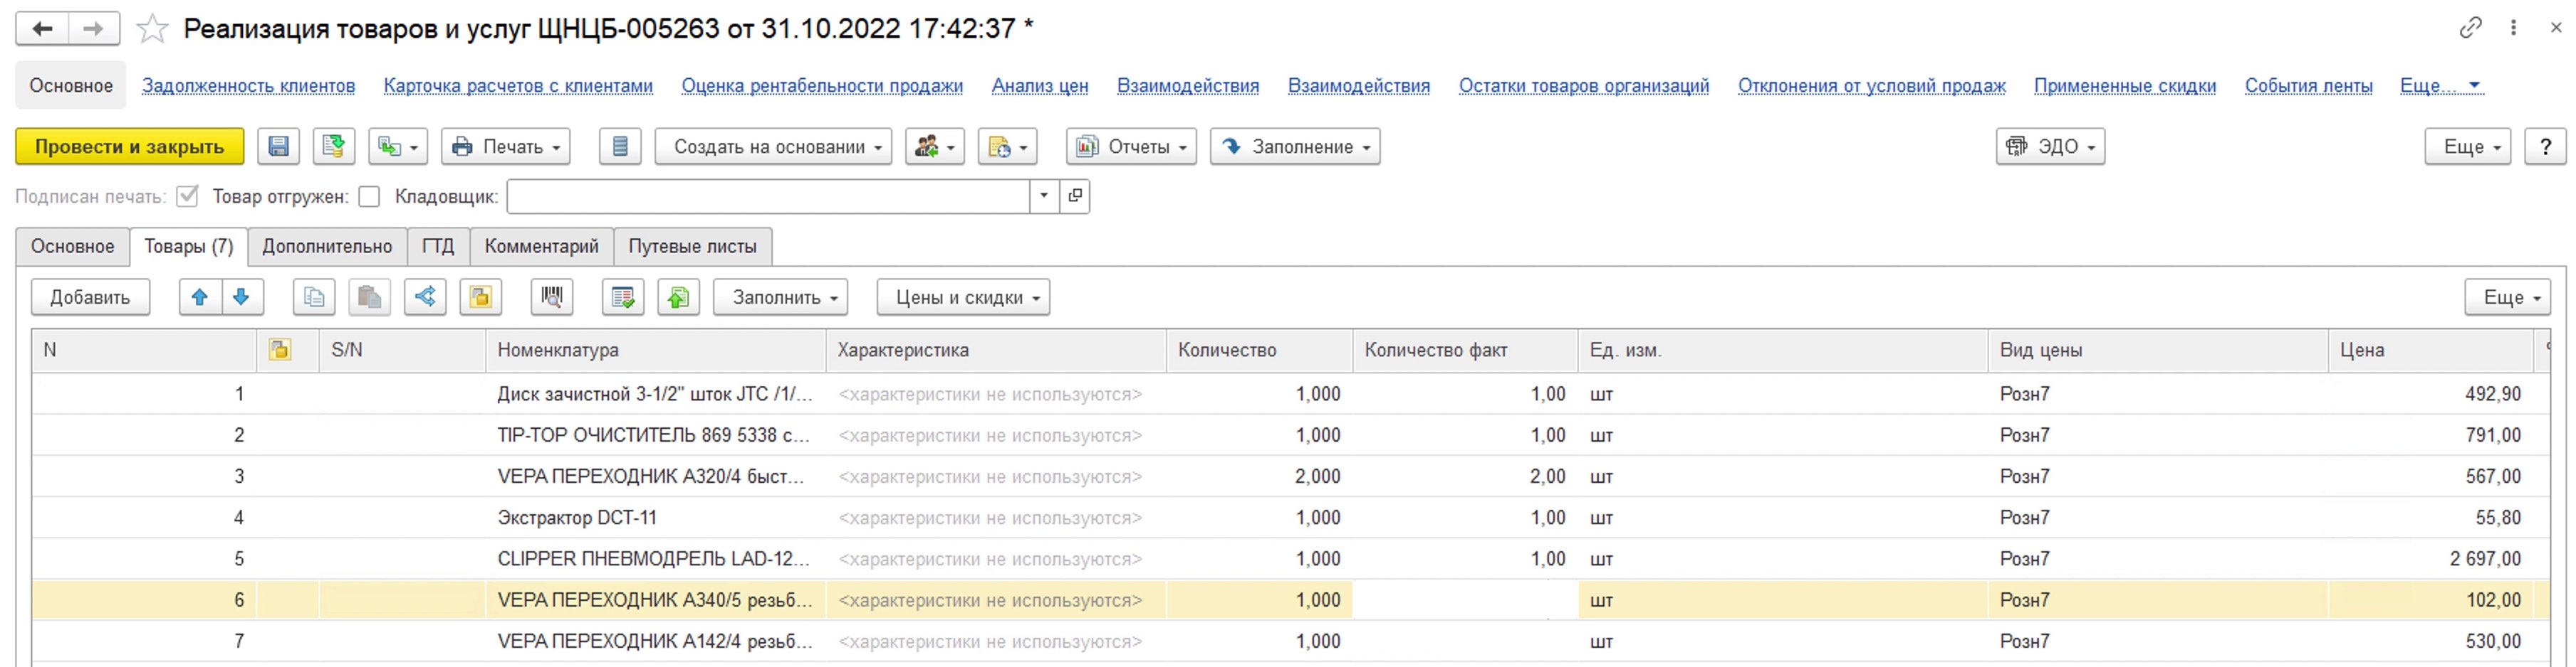
Task: Open the Кладовщик field dropdown arrow
Action: pyautogui.click(x=1044, y=197)
